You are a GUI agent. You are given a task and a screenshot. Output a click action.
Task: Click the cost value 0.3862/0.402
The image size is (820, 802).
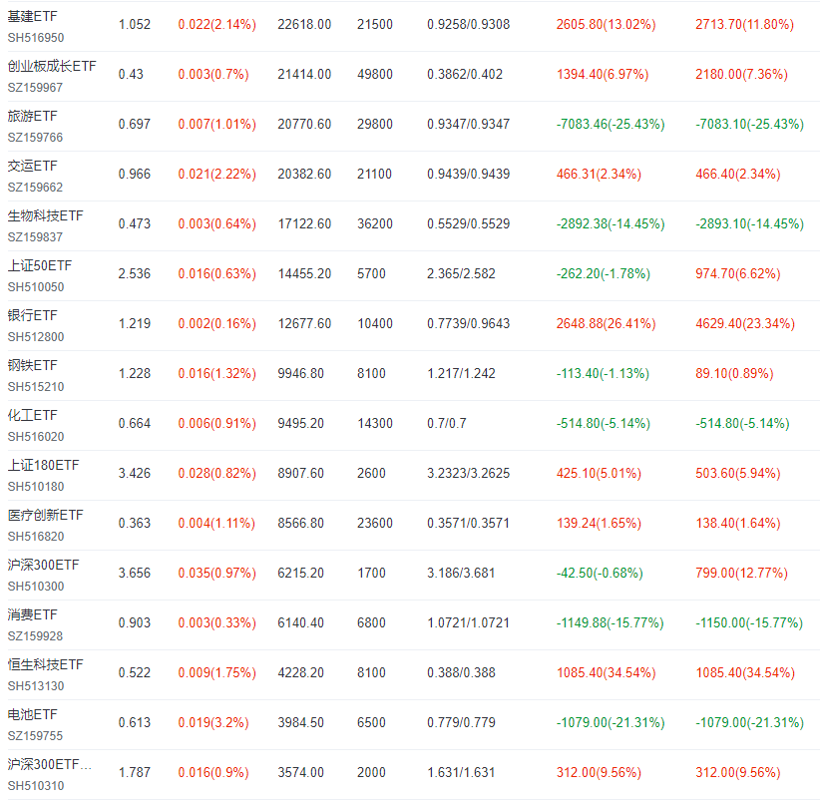(465, 74)
